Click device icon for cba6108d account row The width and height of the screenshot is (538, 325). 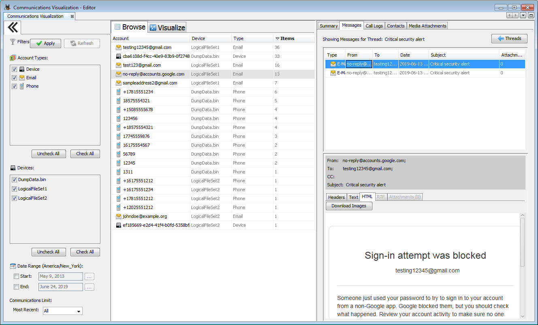tap(118, 56)
